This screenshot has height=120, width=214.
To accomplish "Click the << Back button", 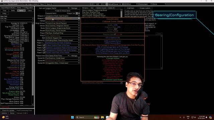I will [x=4, y=4].
